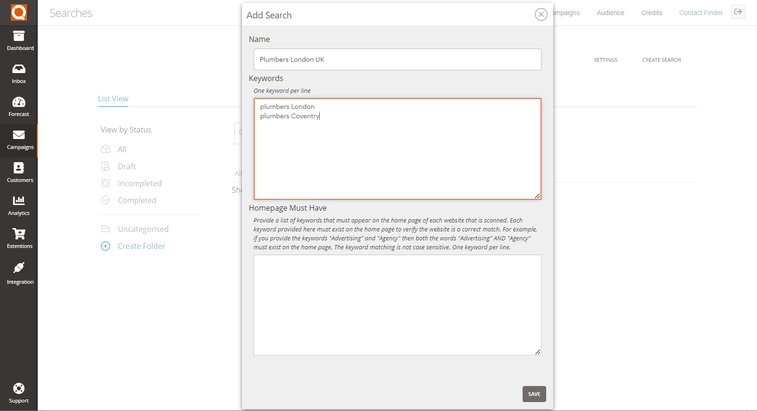Click the Incompleted status icon
This screenshot has height=411, width=757.
coord(106,183)
